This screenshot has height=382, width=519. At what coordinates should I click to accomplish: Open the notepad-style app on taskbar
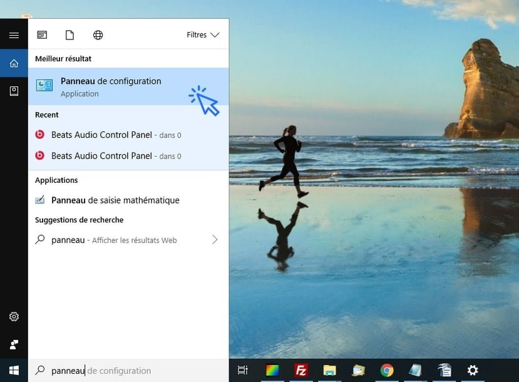[415, 370]
